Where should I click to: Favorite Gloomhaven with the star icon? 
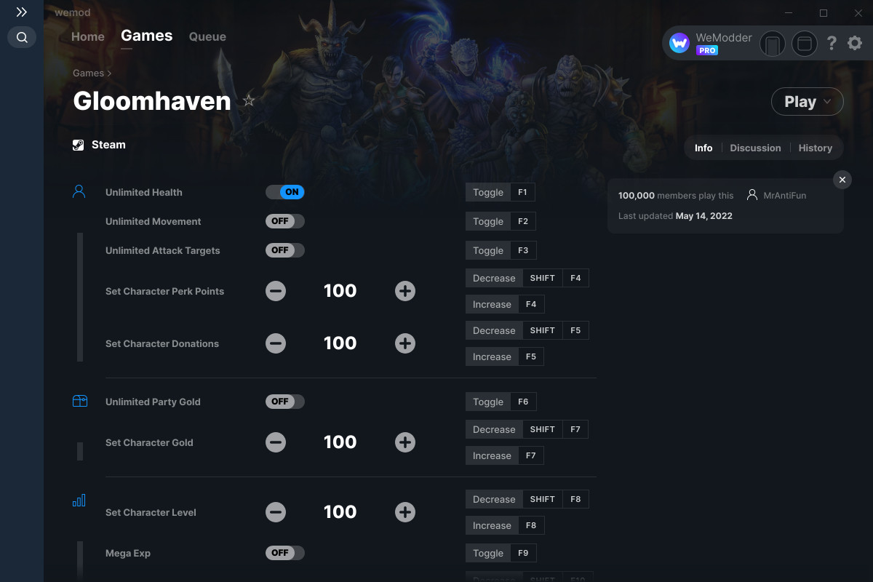click(249, 100)
